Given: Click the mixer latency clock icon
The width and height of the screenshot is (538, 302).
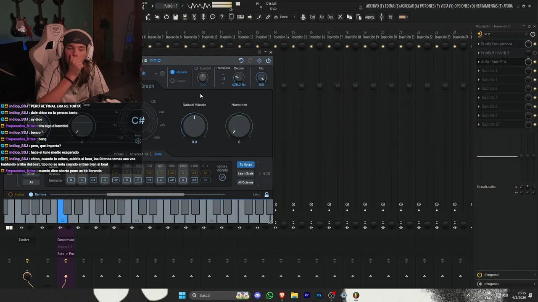Looking at the screenshot, I should click(x=533, y=34).
